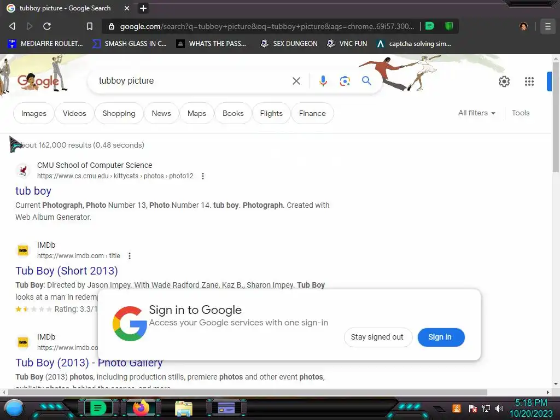Open options for the CMU search result
The height and width of the screenshot is (420, 560).
[202, 176]
